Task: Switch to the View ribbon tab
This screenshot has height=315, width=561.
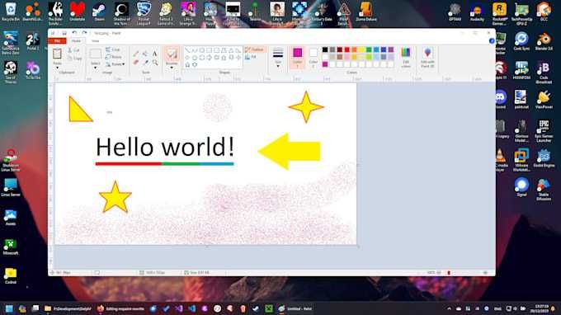Action: tap(95, 41)
